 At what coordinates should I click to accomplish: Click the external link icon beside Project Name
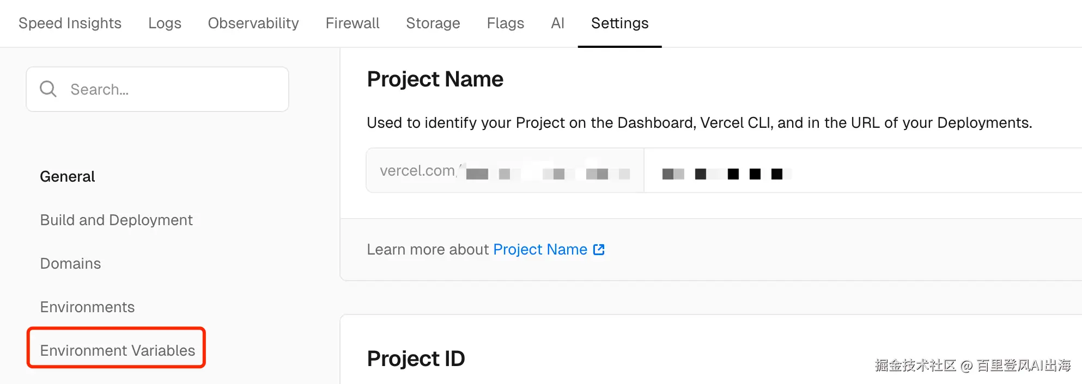pyautogui.click(x=599, y=250)
